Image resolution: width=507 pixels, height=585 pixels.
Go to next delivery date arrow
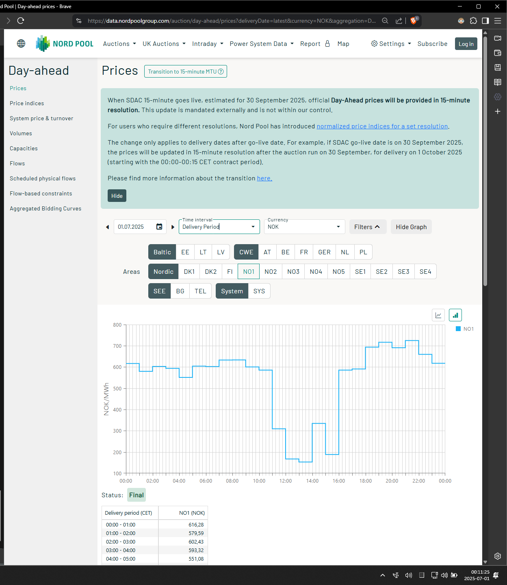coord(173,227)
